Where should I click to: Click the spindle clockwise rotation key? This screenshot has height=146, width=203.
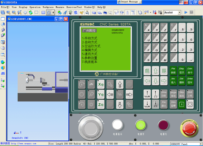[x=82, y=84]
